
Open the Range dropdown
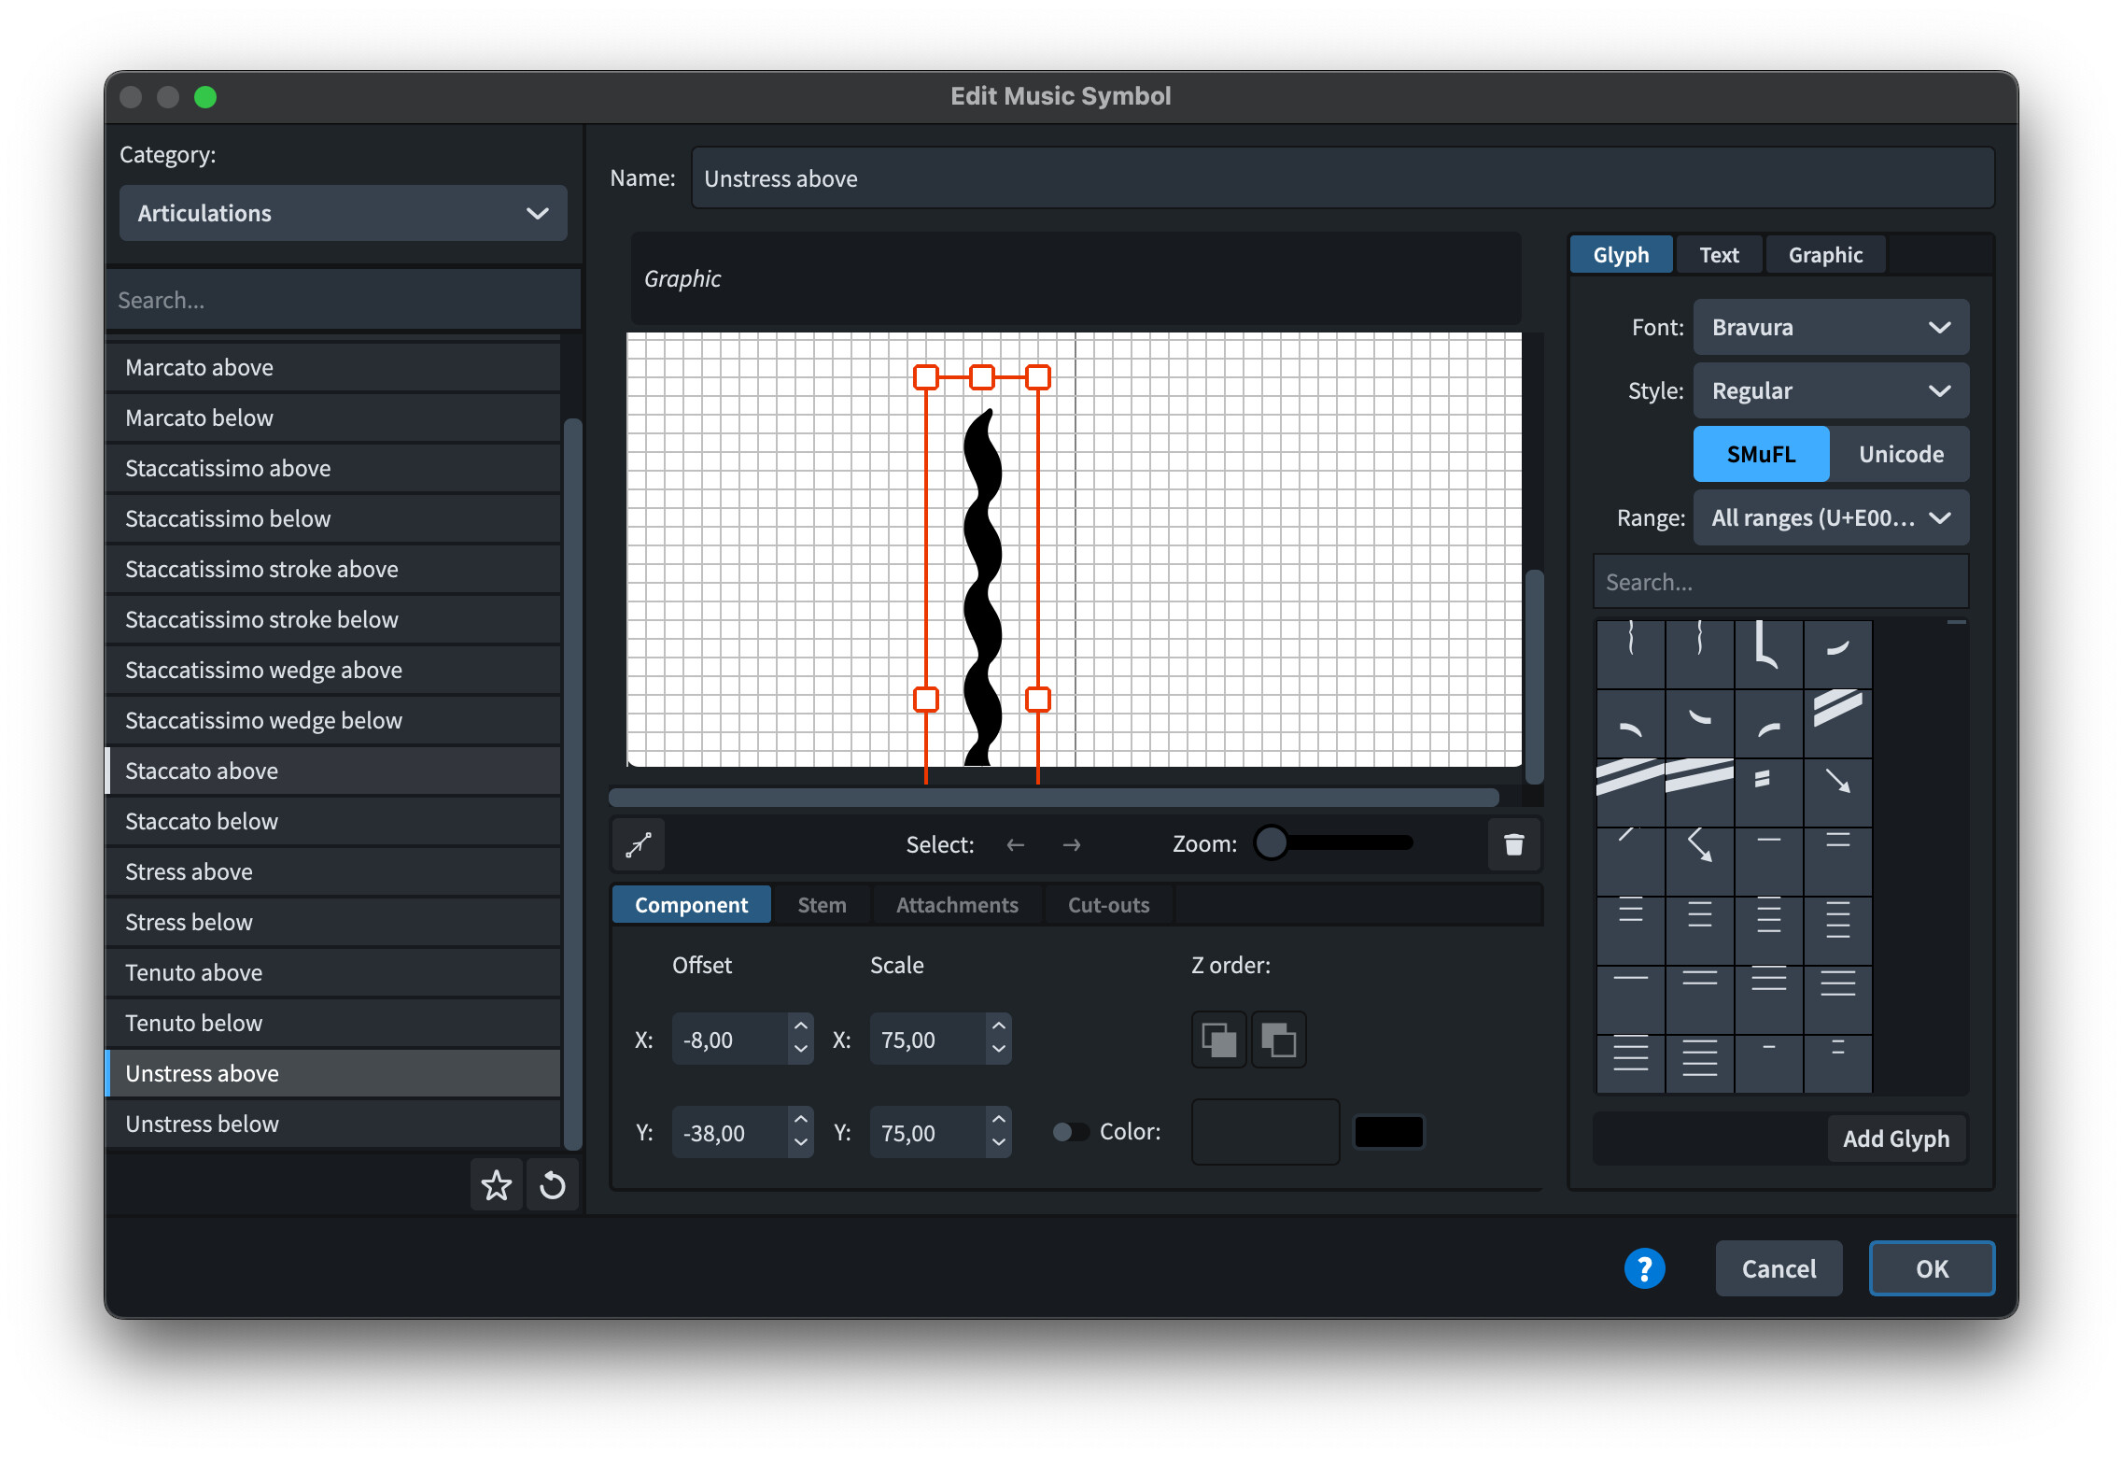1830,518
